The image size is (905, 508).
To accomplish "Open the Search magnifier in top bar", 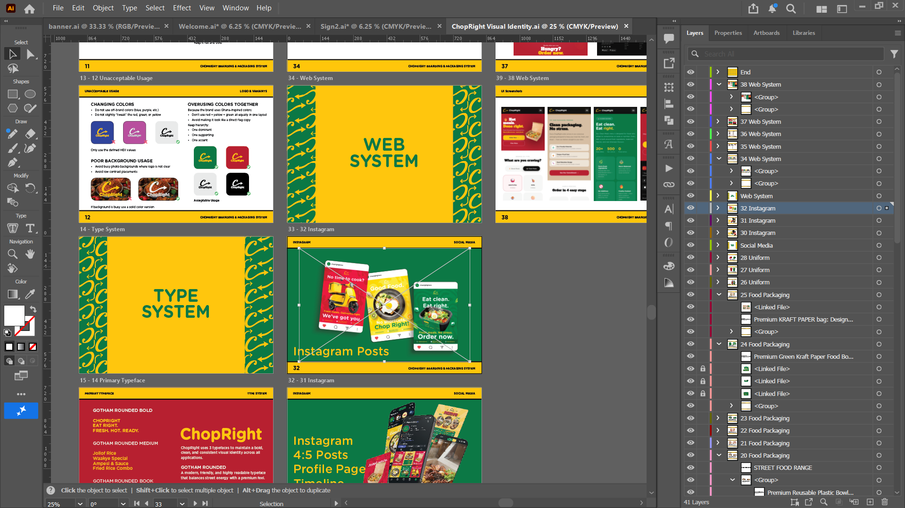I will tap(791, 8).
